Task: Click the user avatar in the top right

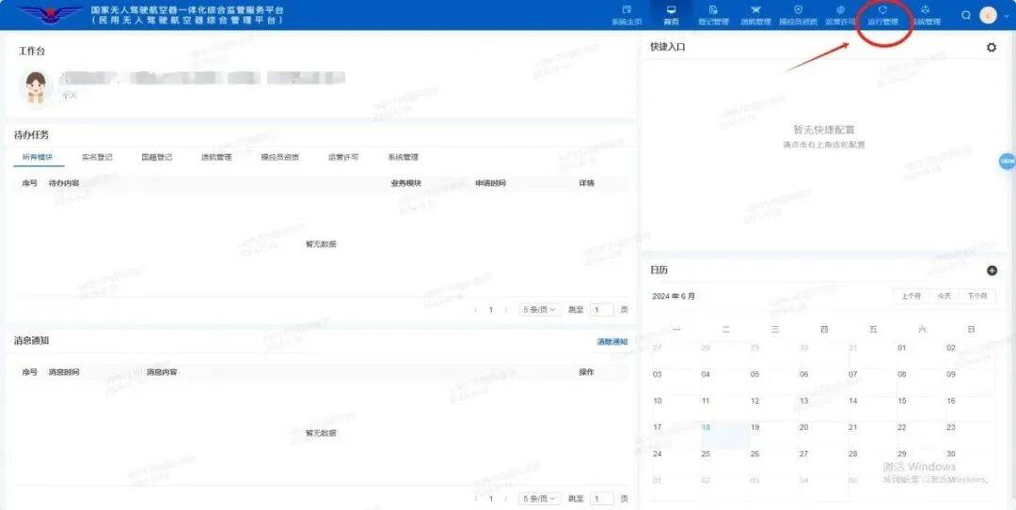Action: 988,15
